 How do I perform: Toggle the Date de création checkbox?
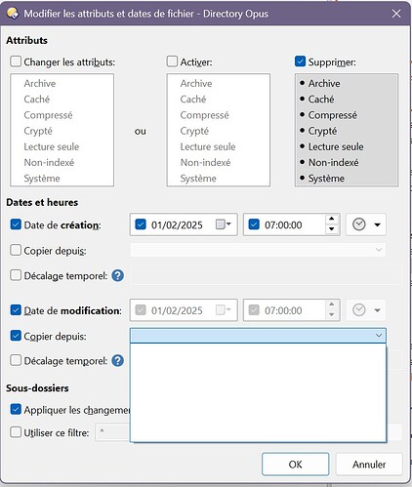16,224
